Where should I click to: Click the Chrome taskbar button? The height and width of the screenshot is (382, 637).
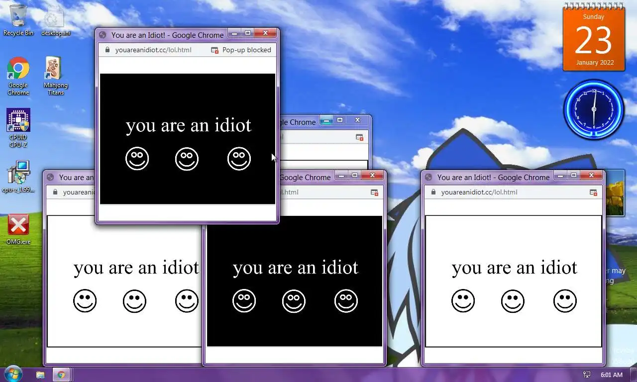[61, 375]
